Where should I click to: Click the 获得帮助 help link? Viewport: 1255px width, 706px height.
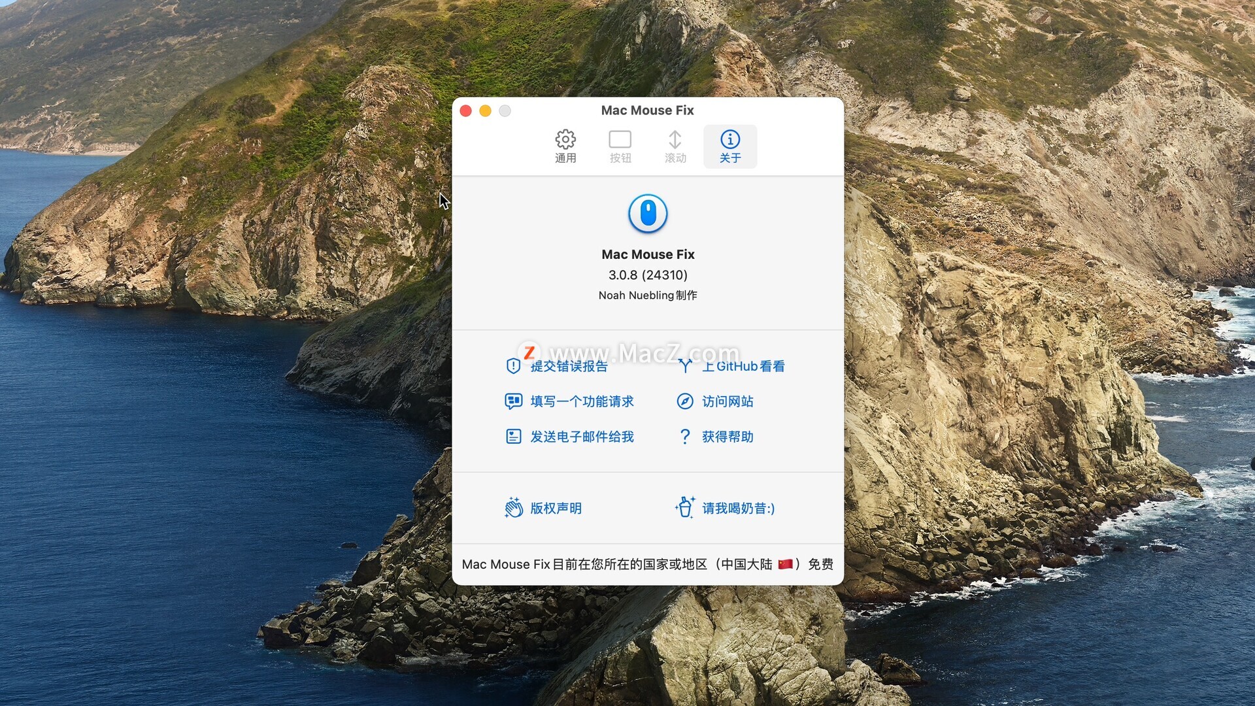click(728, 437)
